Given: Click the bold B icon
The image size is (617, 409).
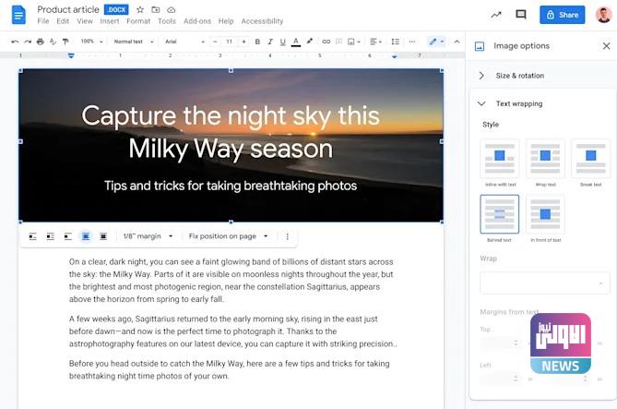Looking at the screenshot, I should click(256, 42).
